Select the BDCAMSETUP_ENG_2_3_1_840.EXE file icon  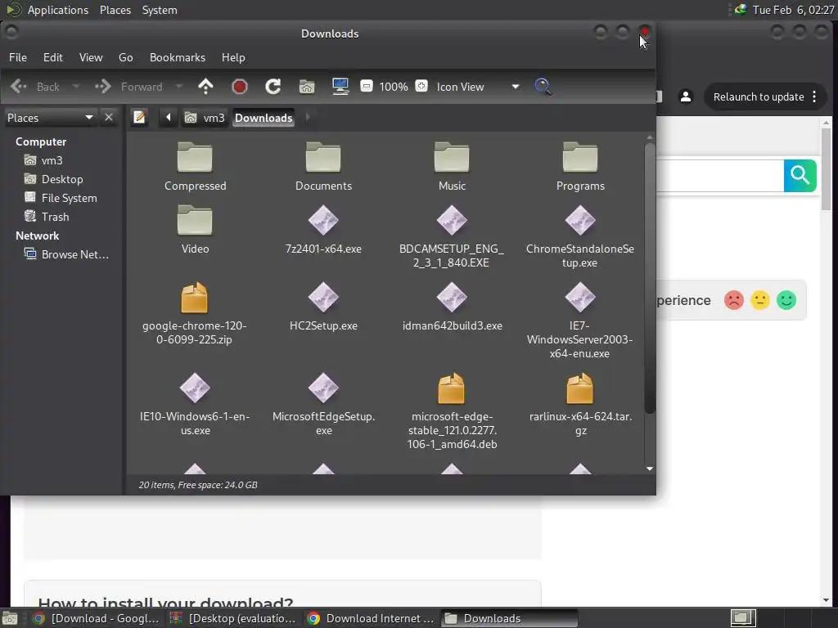[452, 220]
